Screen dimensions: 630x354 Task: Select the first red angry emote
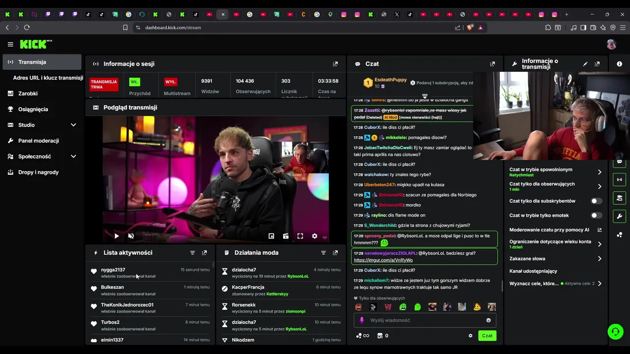[358, 307]
